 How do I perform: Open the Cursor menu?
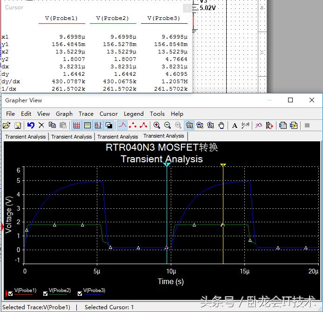coord(108,113)
